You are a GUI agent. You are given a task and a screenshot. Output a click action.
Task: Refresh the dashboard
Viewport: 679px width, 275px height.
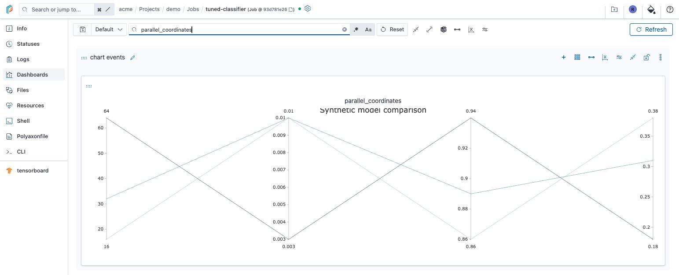[651, 29]
